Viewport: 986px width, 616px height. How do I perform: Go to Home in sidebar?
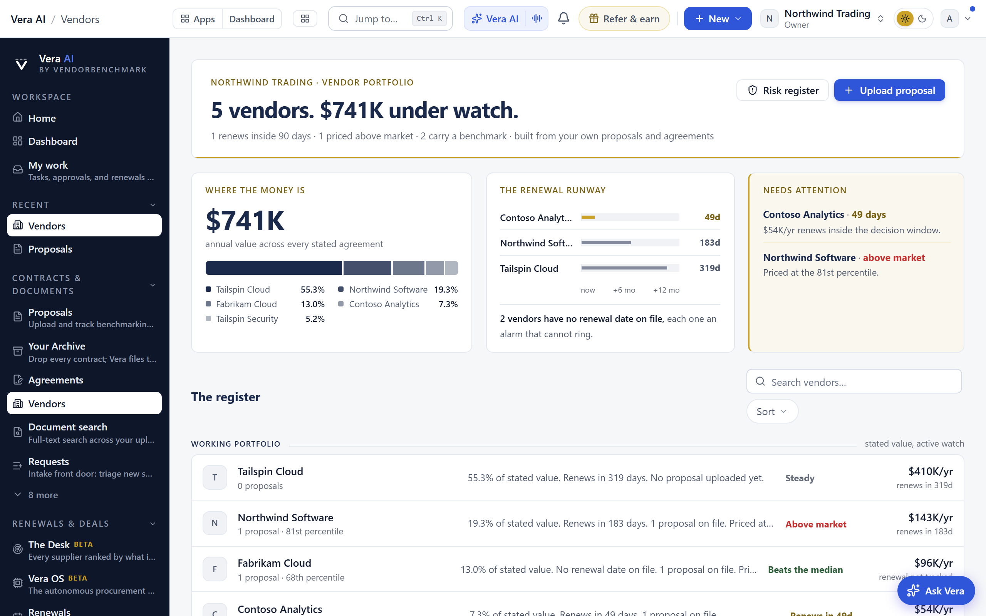pyautogui.click(x=84, y=118)
